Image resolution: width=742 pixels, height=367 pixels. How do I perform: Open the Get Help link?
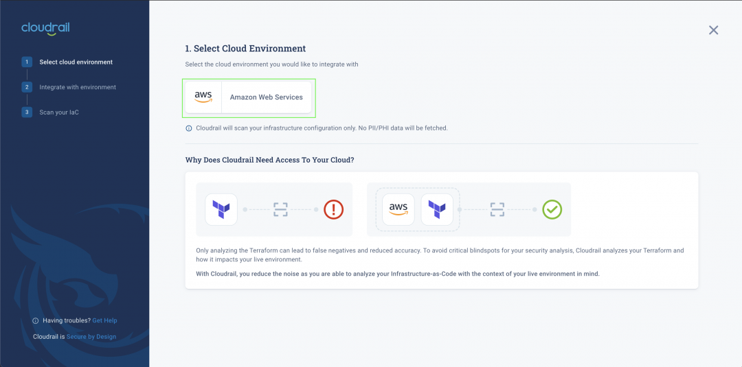[x=104, y=321]
